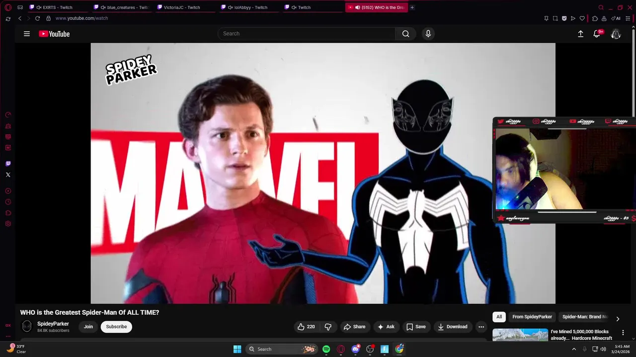The image size is (636, 357).
Task: Open Opera tab search magnifier
Action: (601, 7)
